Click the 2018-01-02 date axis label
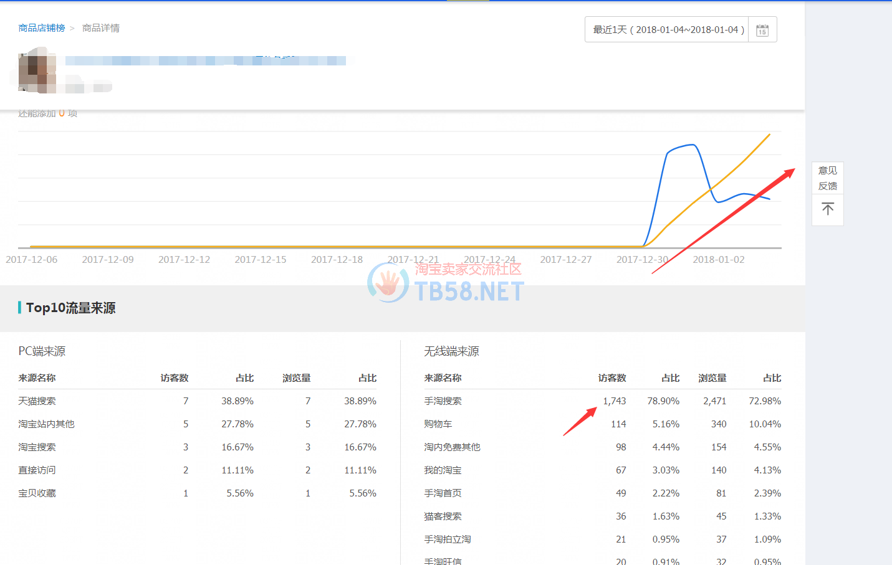 (718, 260)
